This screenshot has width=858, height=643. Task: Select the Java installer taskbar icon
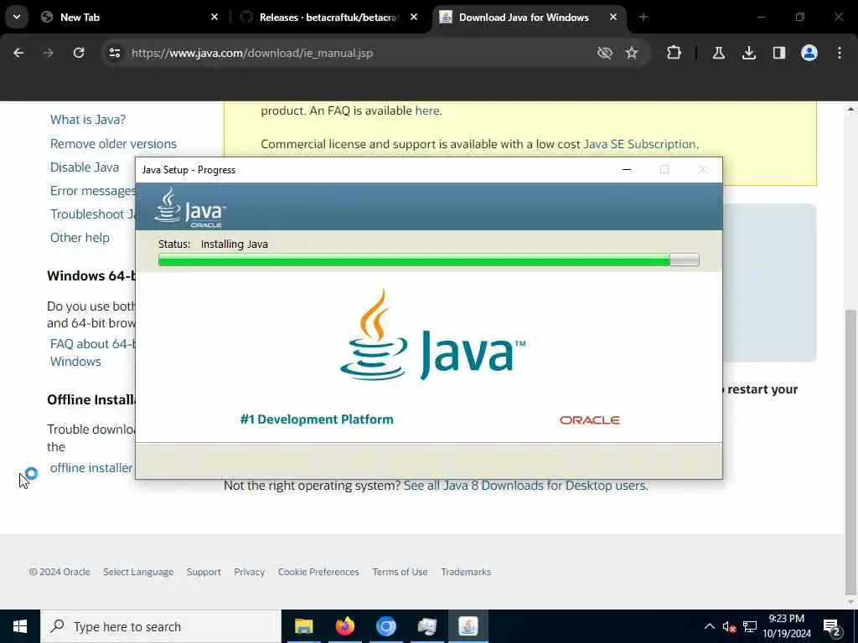pyautogui.click(x=468, y=626)
